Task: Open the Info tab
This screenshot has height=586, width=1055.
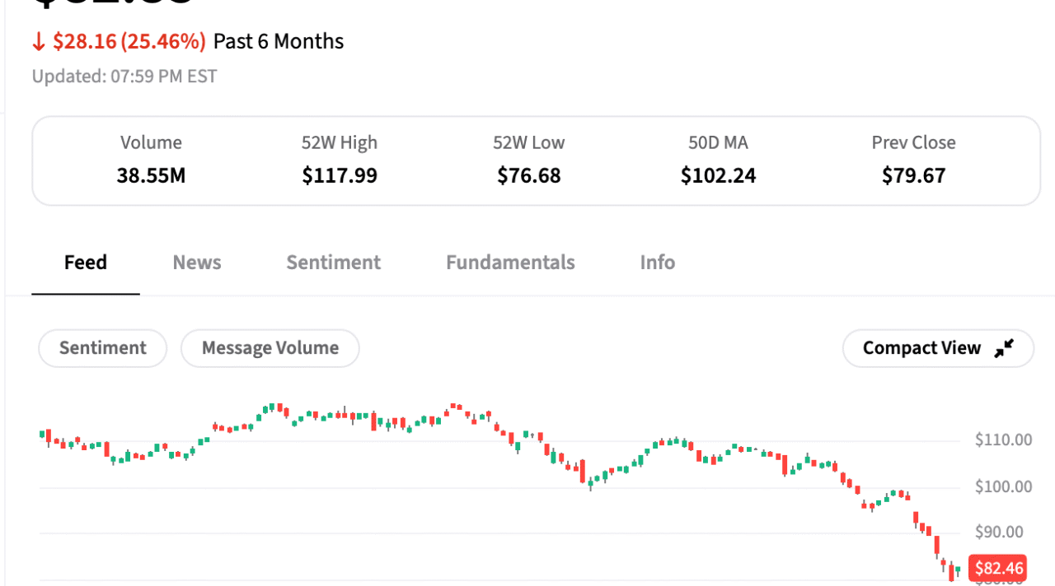Action: pyautogui.click(x=657, y=263)
